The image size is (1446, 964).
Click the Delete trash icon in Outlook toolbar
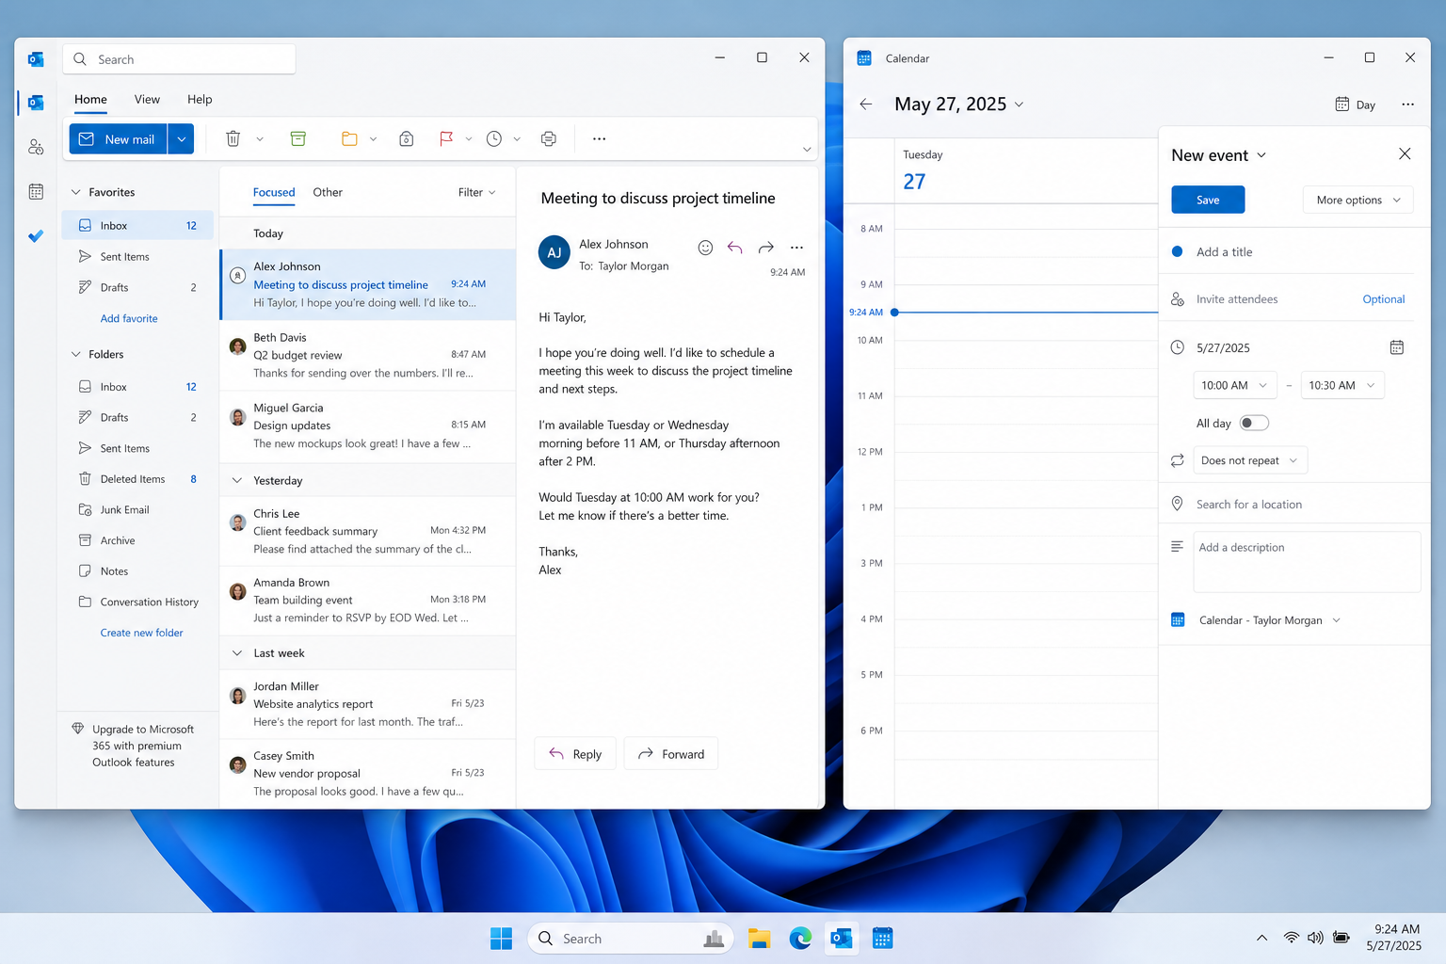click(x=233, y=139)
